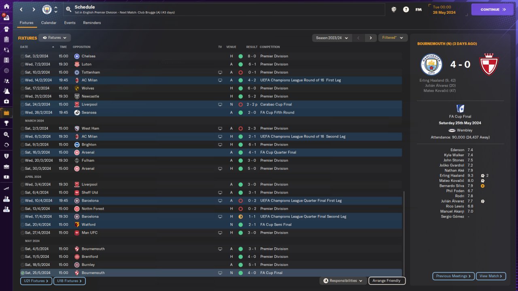Viewport: 518px width, 291px height.
Task: Open the Competitions trophy icon in sidebar
Action: [6, 123]
